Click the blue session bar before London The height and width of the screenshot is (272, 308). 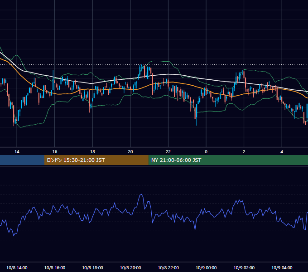tap(22, 160)
